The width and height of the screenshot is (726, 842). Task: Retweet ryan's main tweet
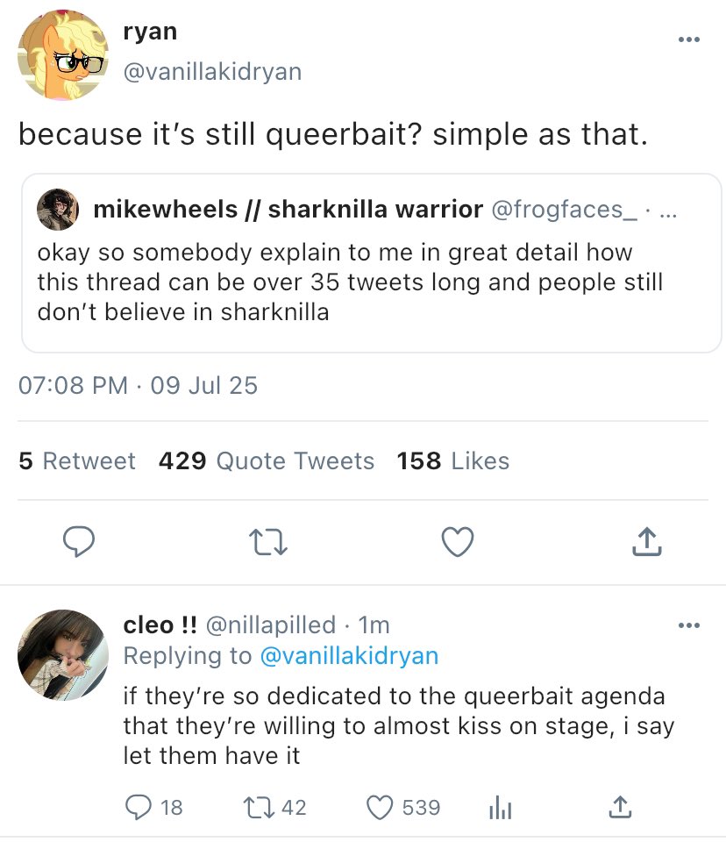click(267, 543)
